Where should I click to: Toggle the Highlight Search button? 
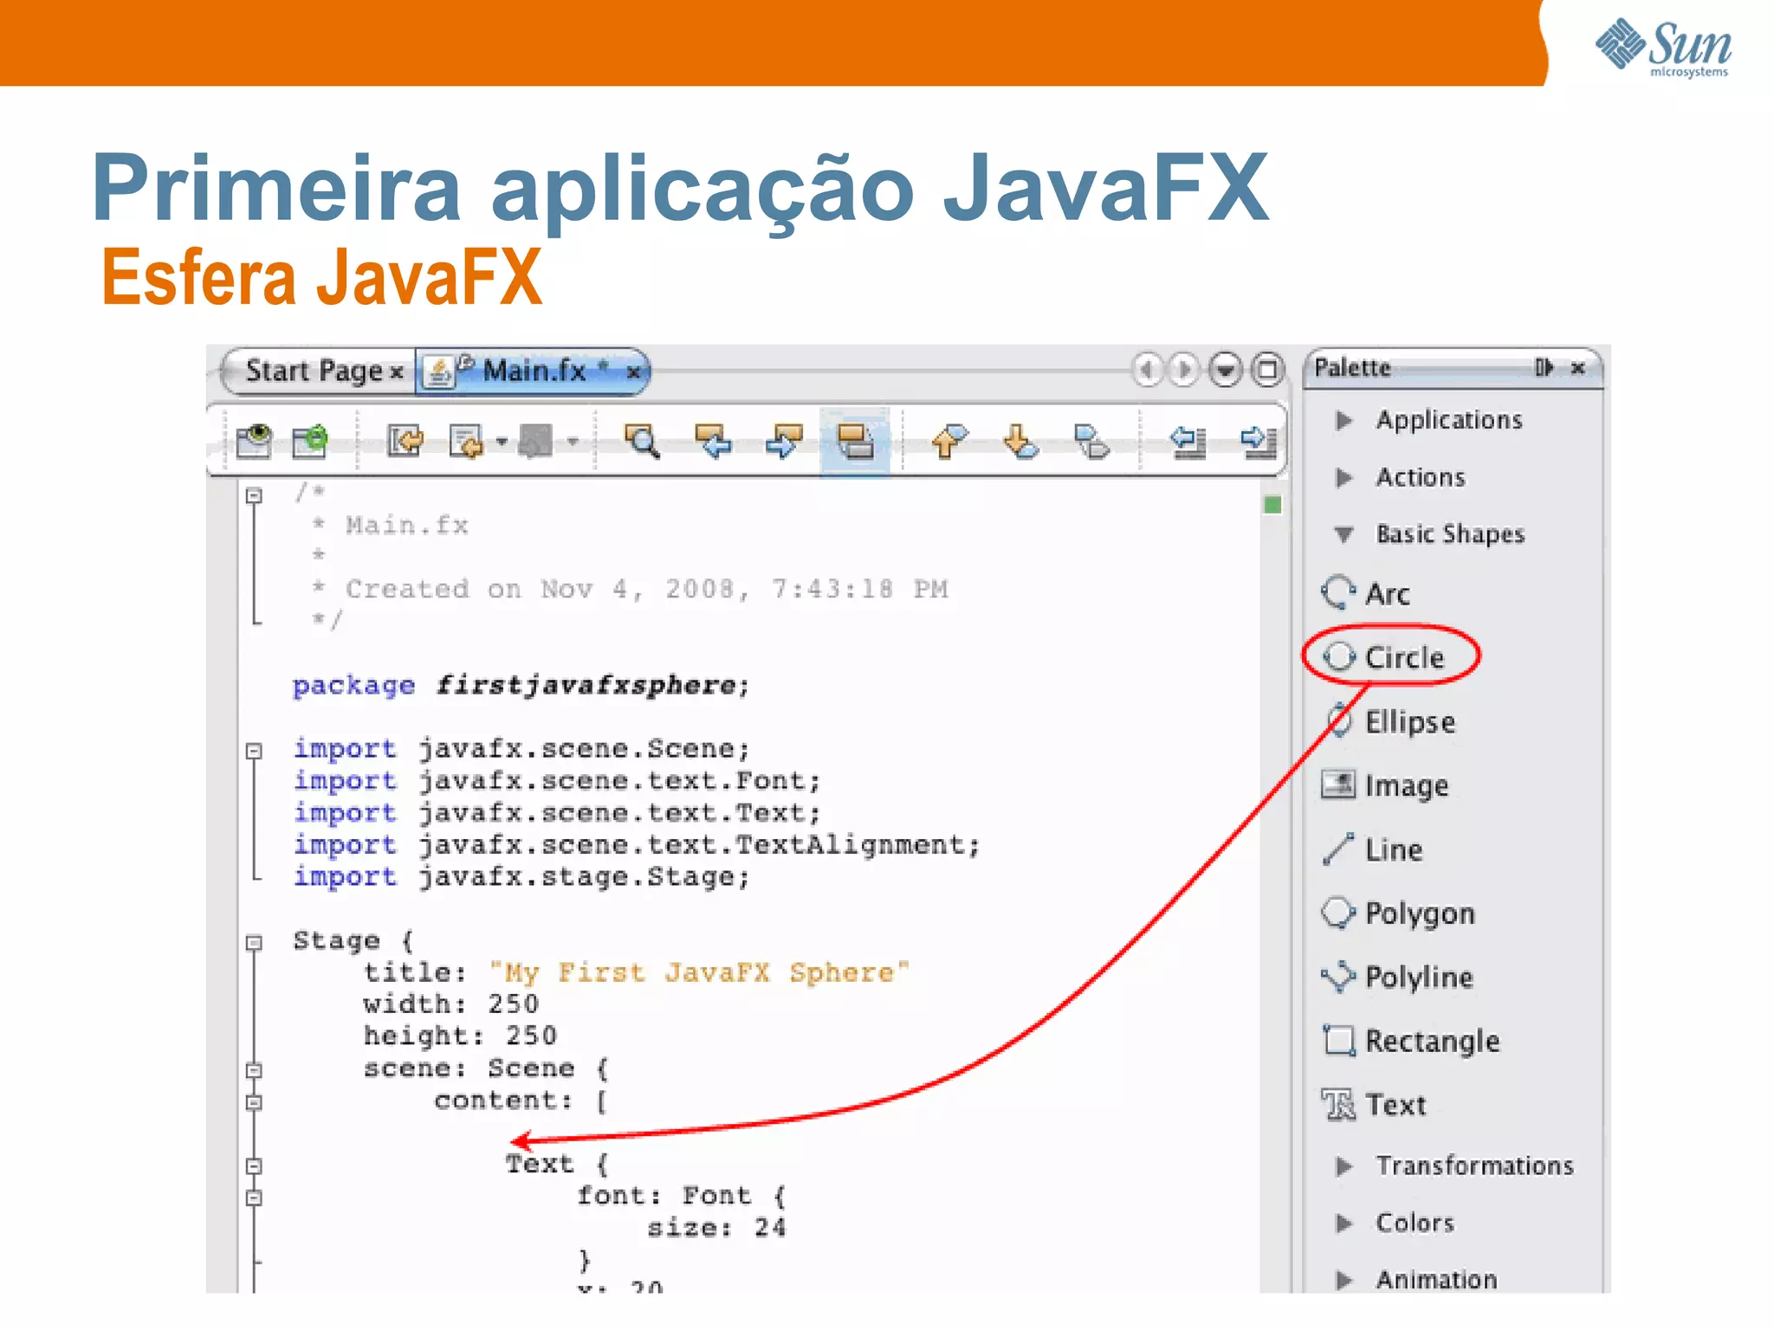pyautogui.click(x=855, y=441)
